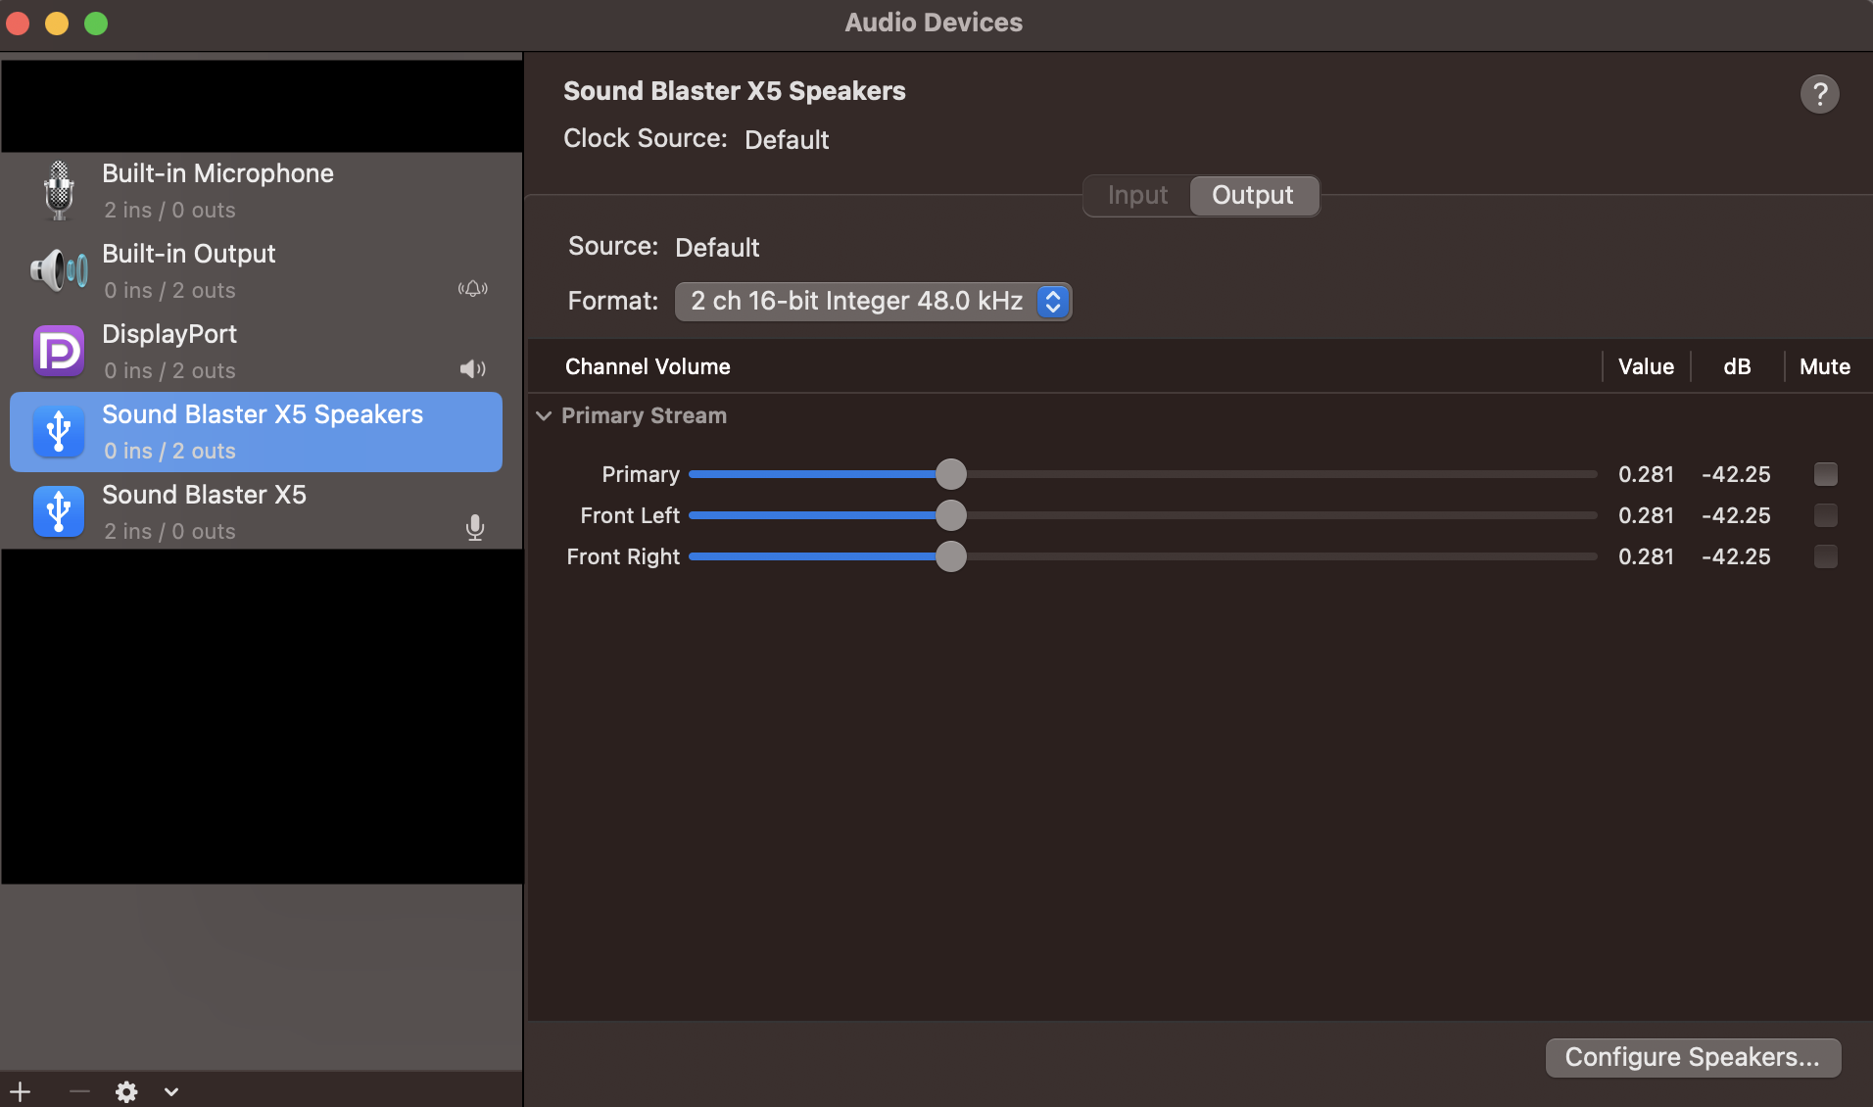Viewport: 1873px width, 1107px height.
Task: Click the Front Right volume slider knob
Action: coord(950,556)
